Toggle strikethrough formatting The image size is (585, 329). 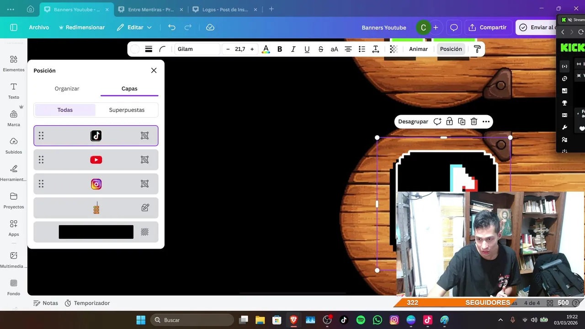[321, 49]
